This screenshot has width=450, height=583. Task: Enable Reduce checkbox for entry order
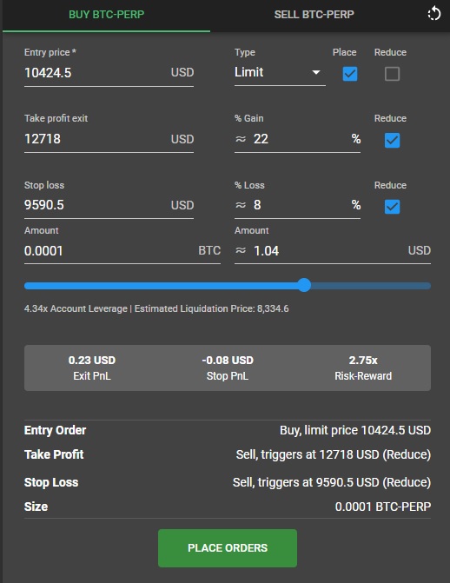(x=392, y=74)
